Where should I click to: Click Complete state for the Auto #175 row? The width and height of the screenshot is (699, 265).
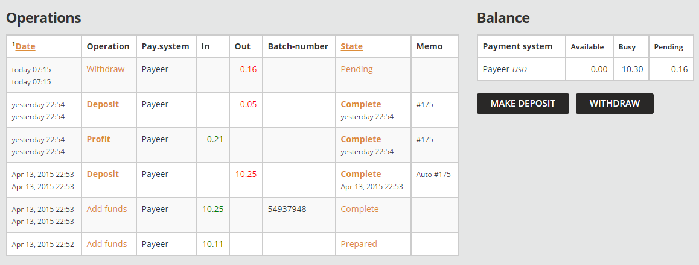pos(361,174)
